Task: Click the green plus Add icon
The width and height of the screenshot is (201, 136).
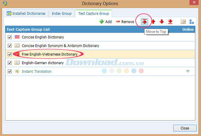Action: click(x=102, y=22)
